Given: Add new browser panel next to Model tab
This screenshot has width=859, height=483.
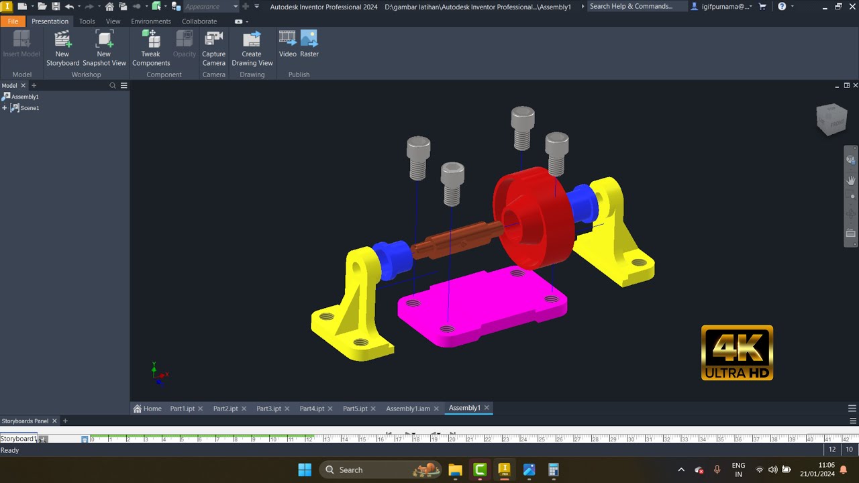Looking at the screenshot, I should [x=34, y=86].
